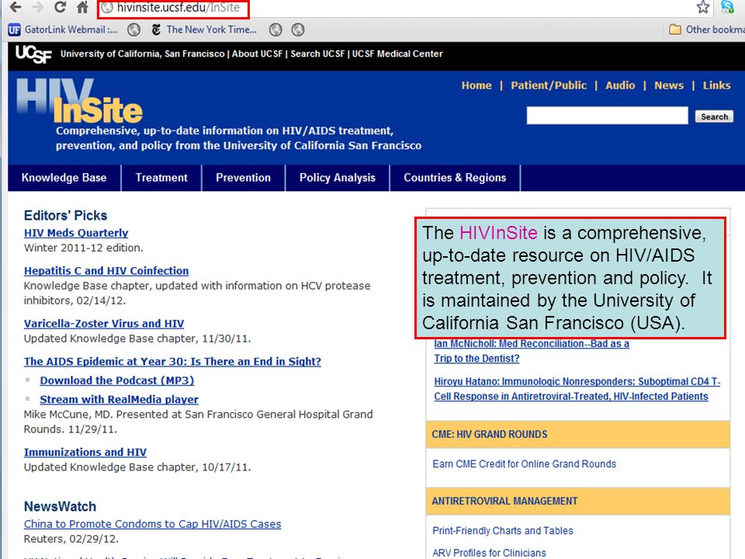
Task: Click the NewsWatch heading
Action: click(x=60, y=506)
